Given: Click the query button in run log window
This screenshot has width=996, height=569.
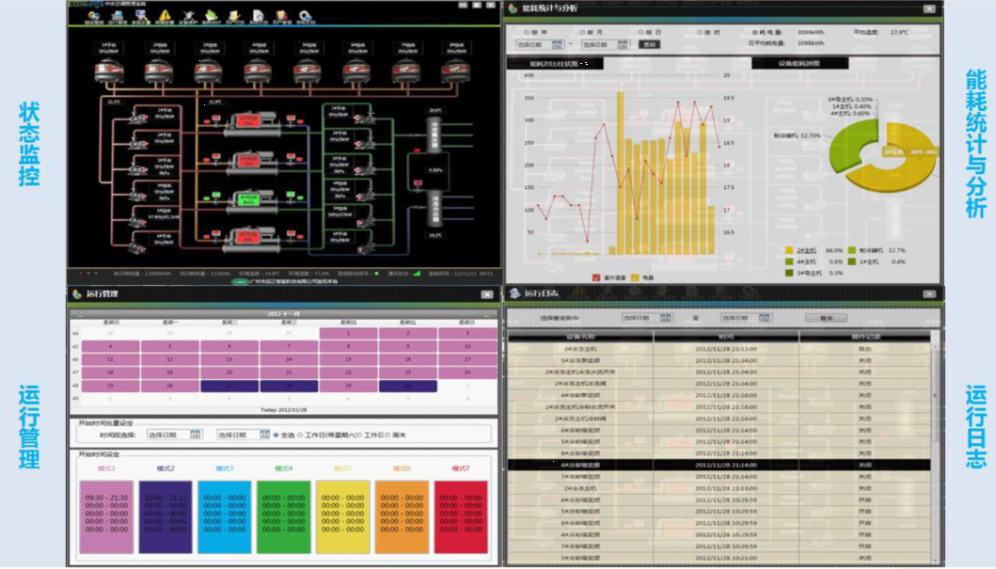Looking at the screenshot, I should (826, 318).
